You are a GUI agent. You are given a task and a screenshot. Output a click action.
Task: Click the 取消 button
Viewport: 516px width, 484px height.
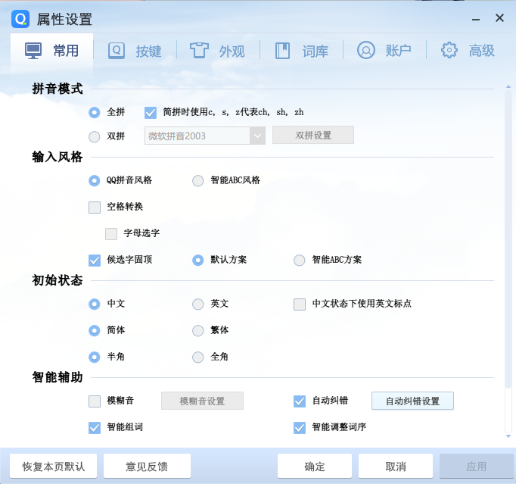[x=396, y=466]
